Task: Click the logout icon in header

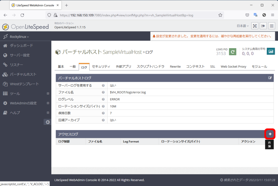Action: pos(263,26)
